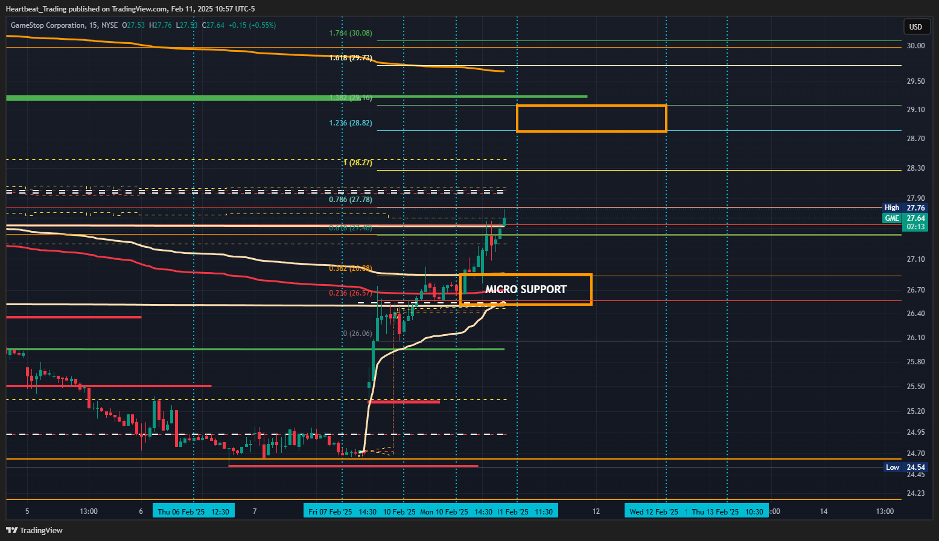The width and height of the screenshot is (939, 541).
Task: Click the 24.23 price axis label
Action: pyautogui.click(x=915, y=493)
